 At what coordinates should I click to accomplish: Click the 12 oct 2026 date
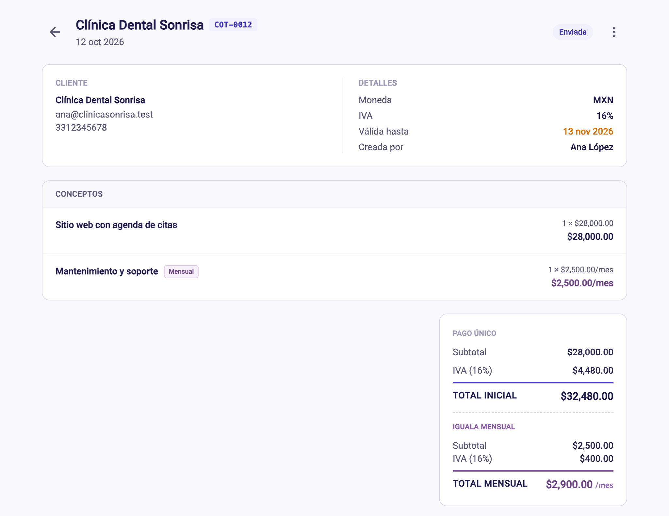pyautogui.click(x=100, y=42)
